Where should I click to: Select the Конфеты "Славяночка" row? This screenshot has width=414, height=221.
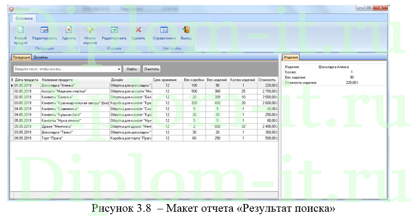pos(144,109)
